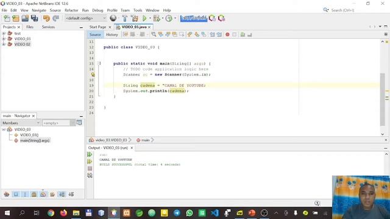Screen dimensions: 390x219
Task: Collapse the VIDEO_03 class node in Navigator
Action: tap(4, 130)
